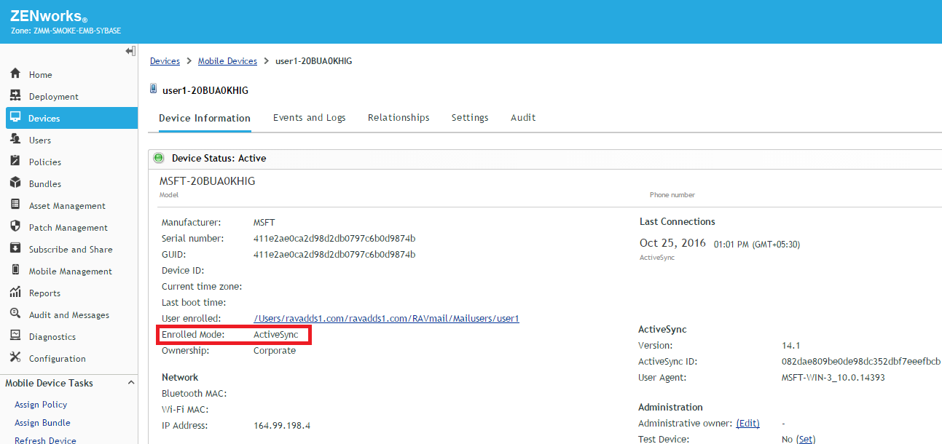942x444 pixels.
Task: Collapse the left navigation panel
Action: click(x=130, y=51)
